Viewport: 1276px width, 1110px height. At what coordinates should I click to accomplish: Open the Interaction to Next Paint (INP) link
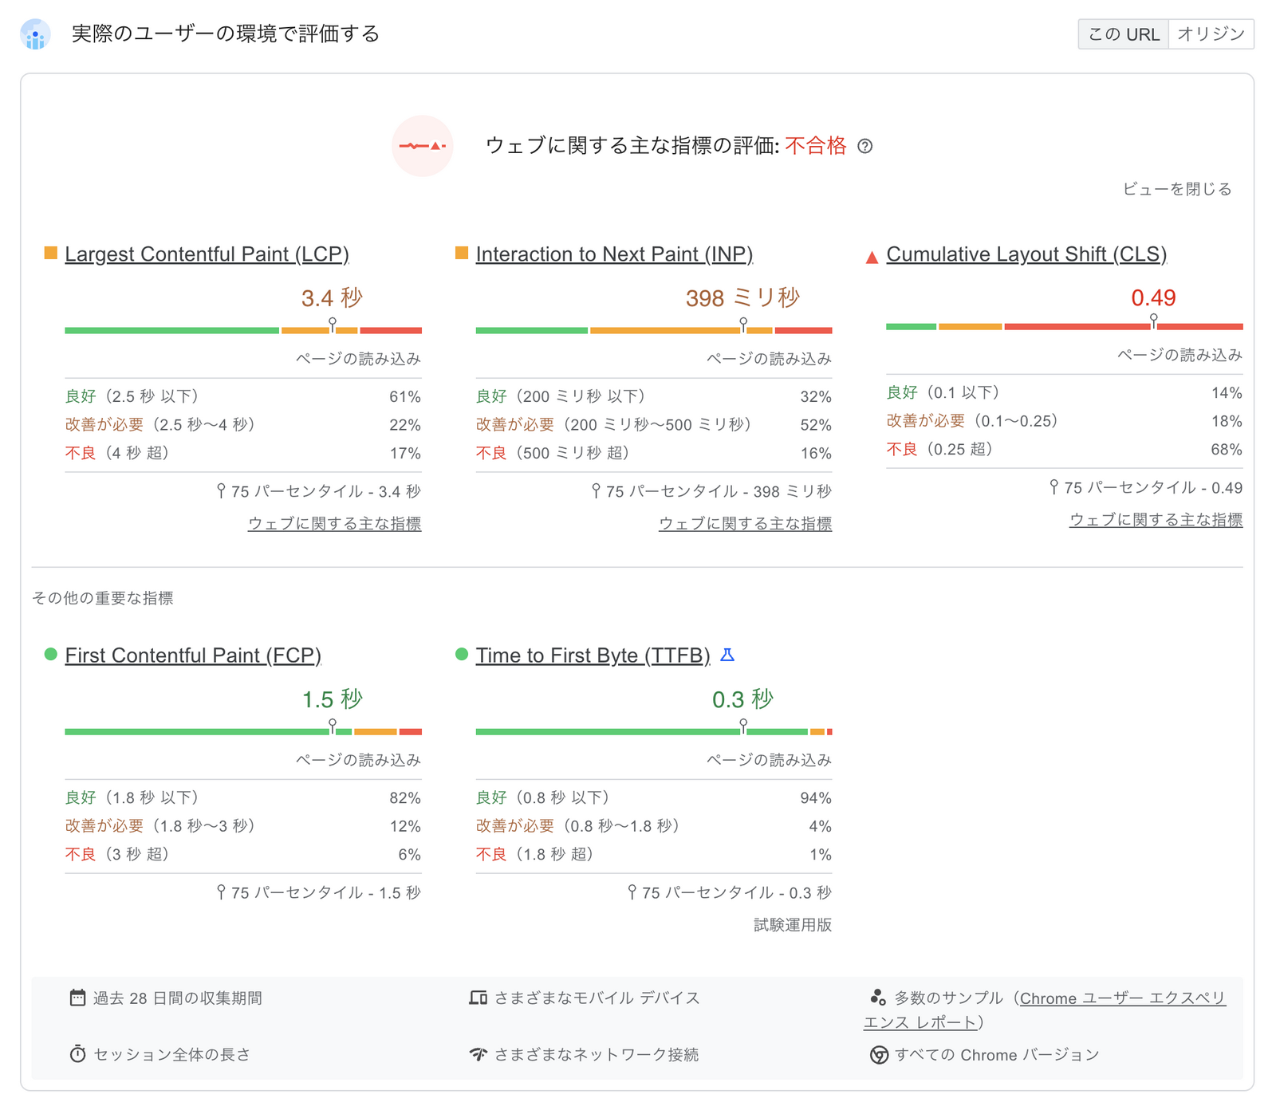click(614, 254)
